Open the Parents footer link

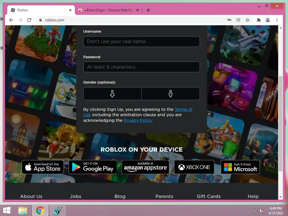click(164, 196)
